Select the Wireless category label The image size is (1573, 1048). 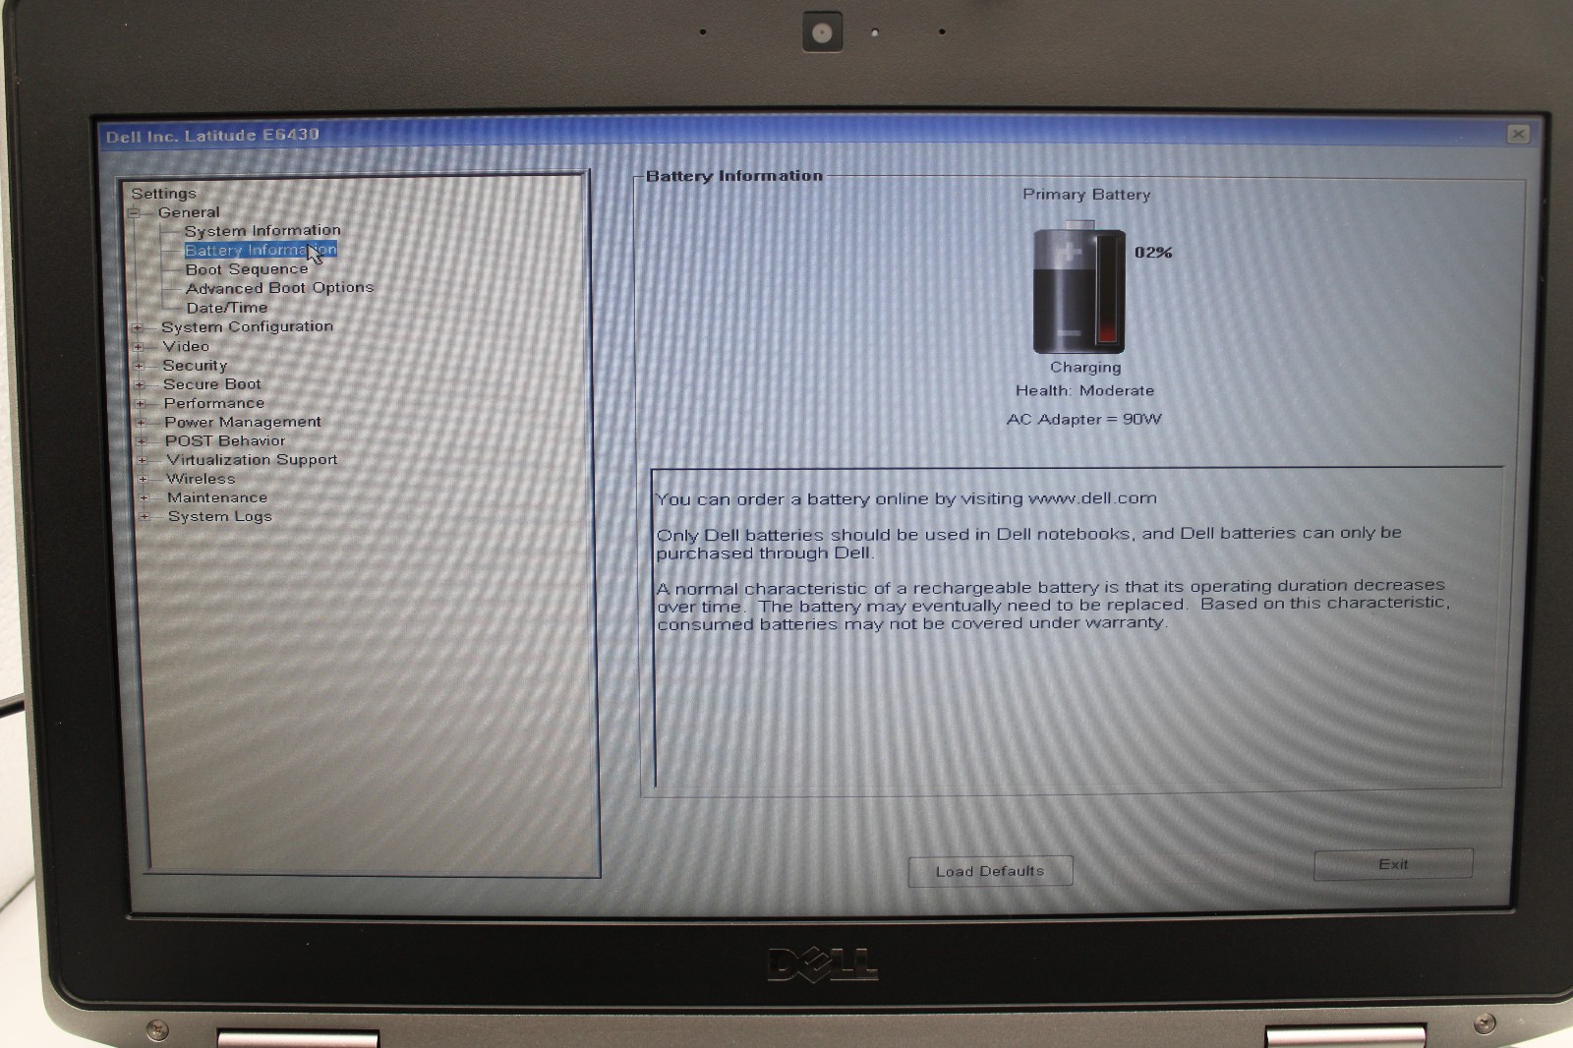coord(201,479)
